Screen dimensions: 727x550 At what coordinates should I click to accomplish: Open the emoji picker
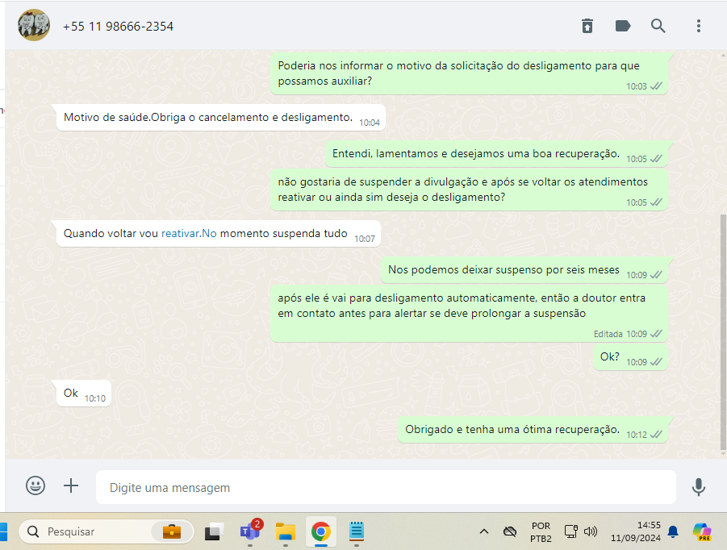pyautogui.click(x=36, y=485)
